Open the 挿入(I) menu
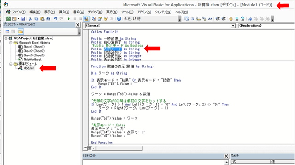The width and height of the screenshot is (295, 165). (64, 12)
